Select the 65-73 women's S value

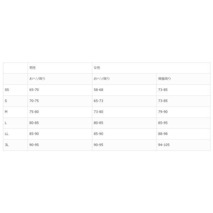pos(99,101)
